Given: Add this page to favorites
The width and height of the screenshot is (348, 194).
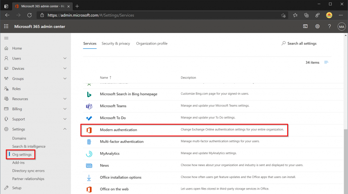Looking at the screenshot, I should (283, 15).
